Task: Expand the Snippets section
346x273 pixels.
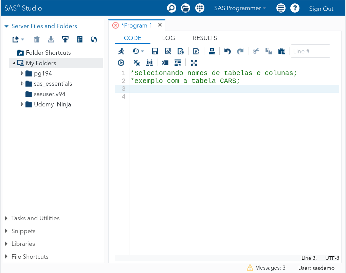Action: [6, 231]
